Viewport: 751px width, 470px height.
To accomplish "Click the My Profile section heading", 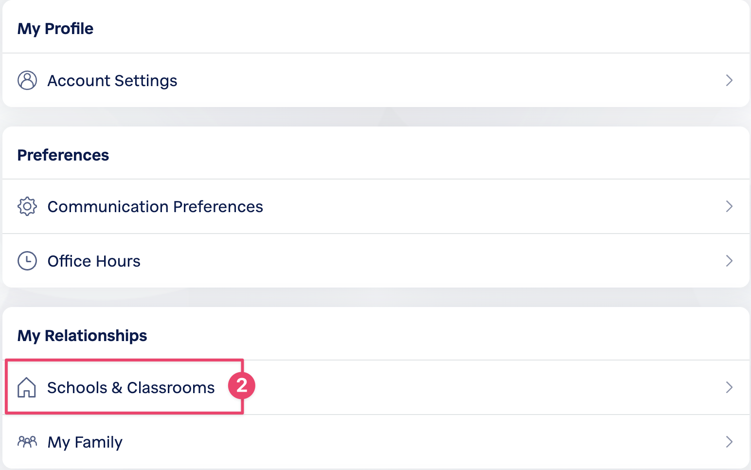I will point(55,29).
